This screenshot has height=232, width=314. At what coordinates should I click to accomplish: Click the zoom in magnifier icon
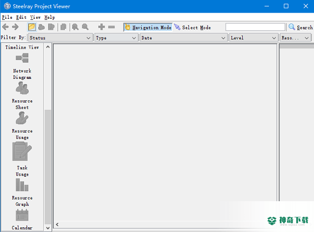pos(75,27)
